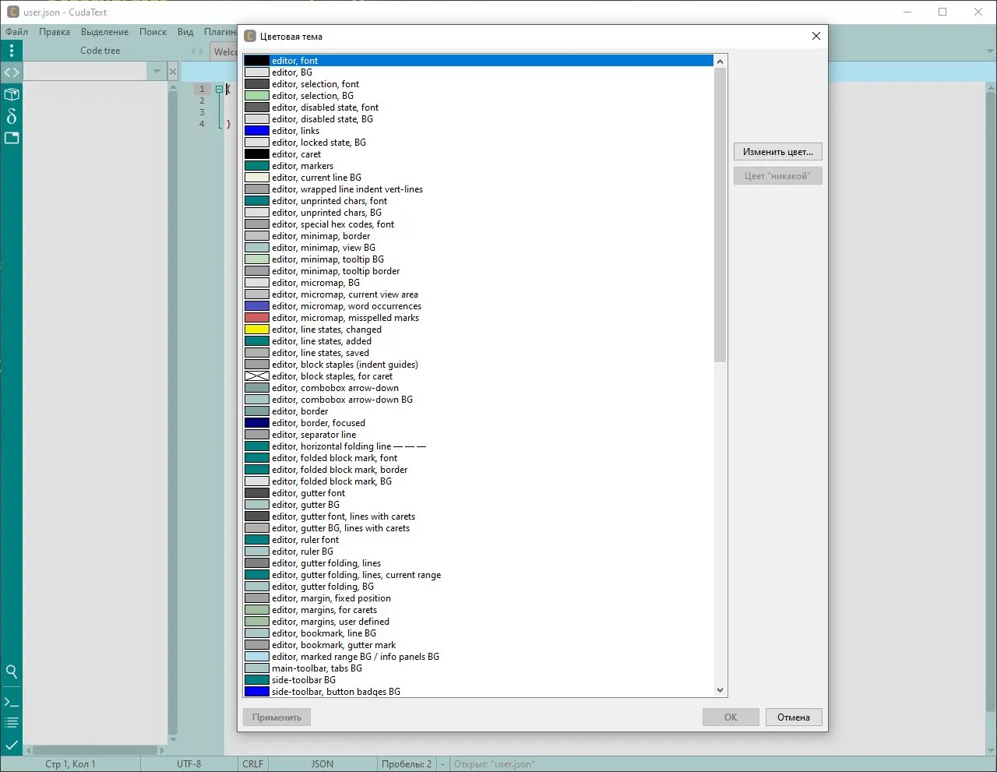997x772 pixels.
Task: Click the Отмена button
Action: (x=794, y=717)
